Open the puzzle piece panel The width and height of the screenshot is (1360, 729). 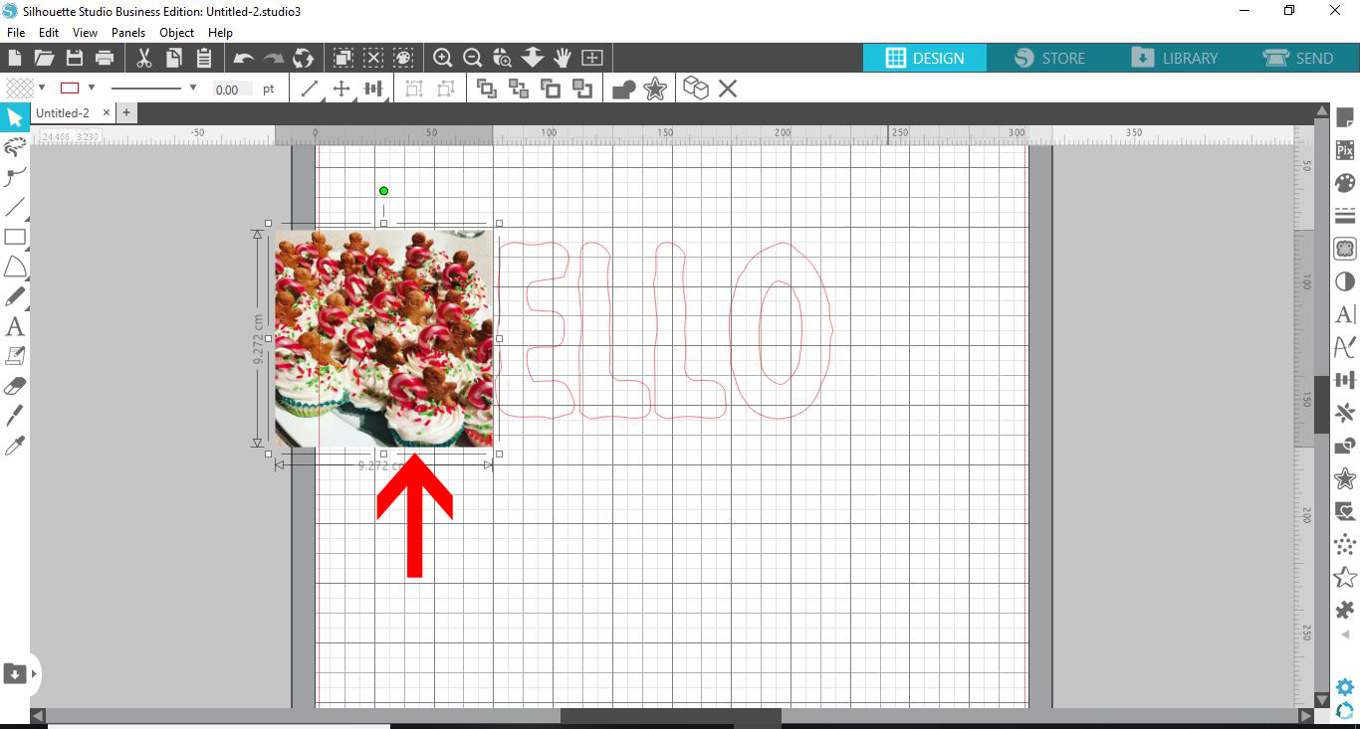(x=1345, y=609)
